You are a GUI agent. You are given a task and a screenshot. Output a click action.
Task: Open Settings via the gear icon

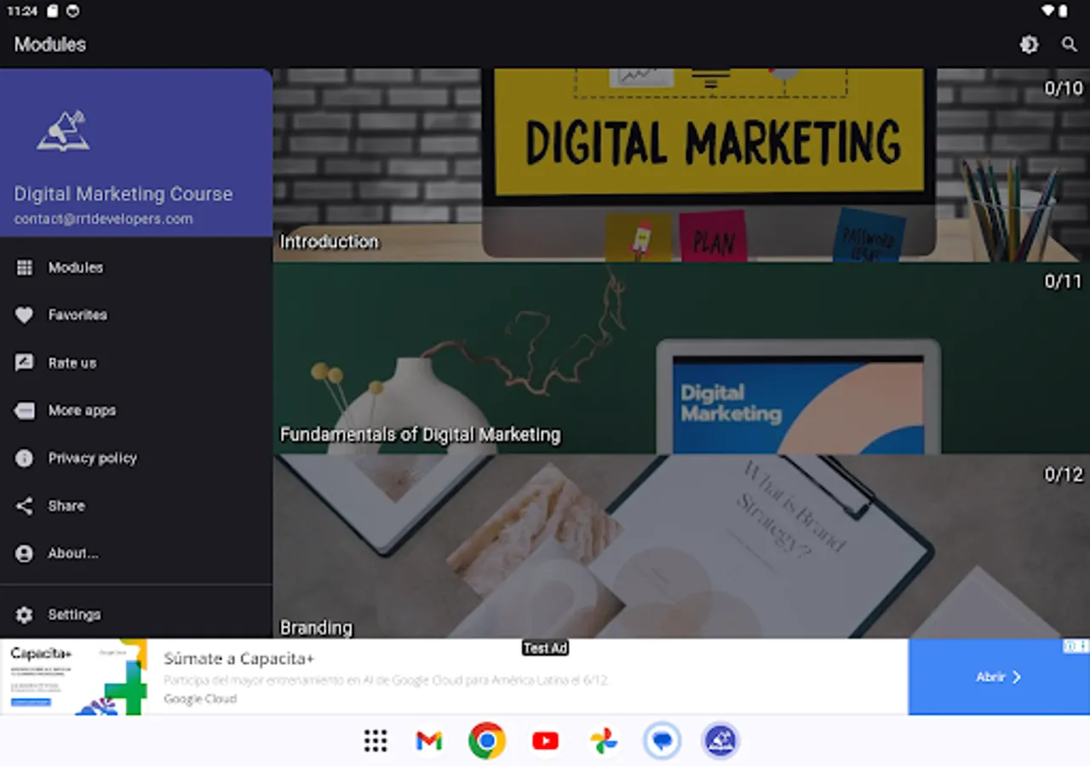pyautogui.click(x=25, y=614)
